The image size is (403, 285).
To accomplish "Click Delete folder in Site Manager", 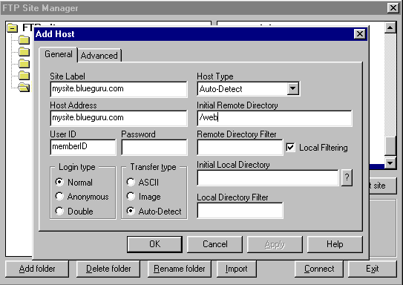I will 108,269.
